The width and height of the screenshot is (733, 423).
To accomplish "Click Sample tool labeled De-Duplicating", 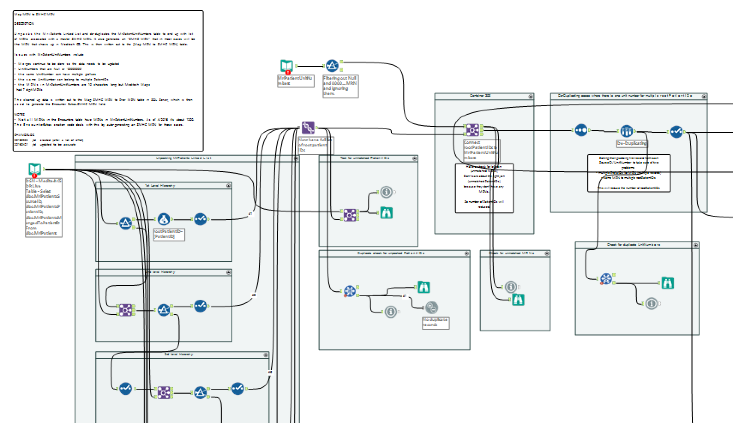I will pos(627,131).
